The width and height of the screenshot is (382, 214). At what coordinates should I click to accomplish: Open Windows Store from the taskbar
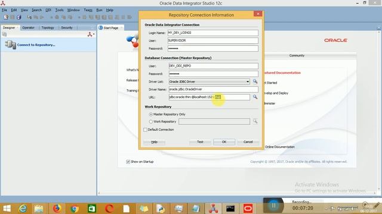point(92,209)
